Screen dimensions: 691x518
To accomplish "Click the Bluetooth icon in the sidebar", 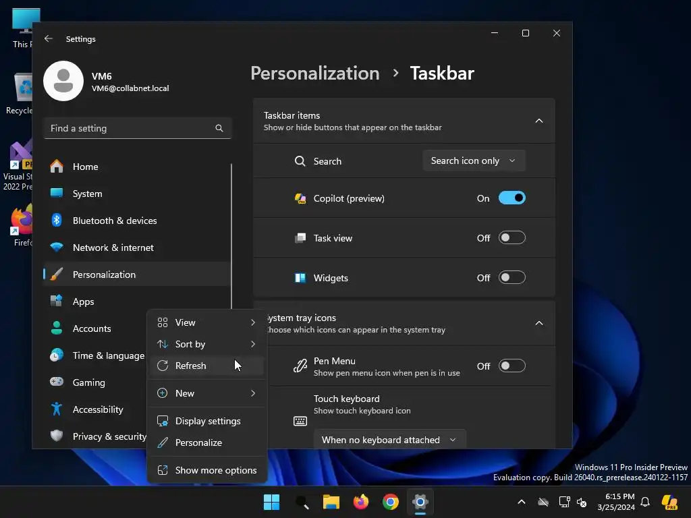I will coord(57,220).
